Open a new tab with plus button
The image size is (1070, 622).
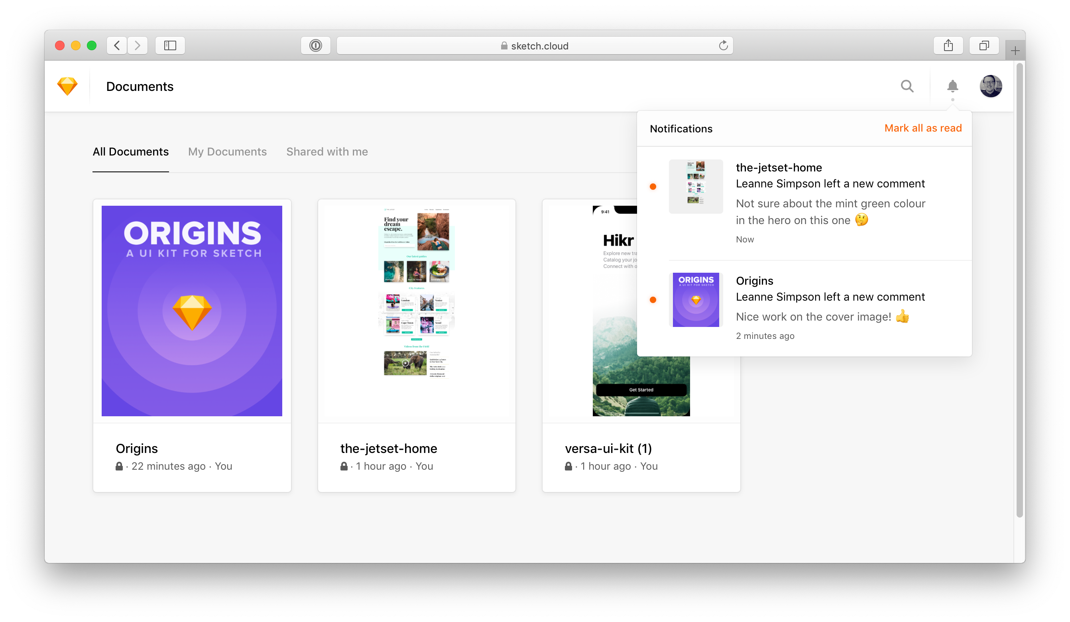click(x=1015, y=51)
